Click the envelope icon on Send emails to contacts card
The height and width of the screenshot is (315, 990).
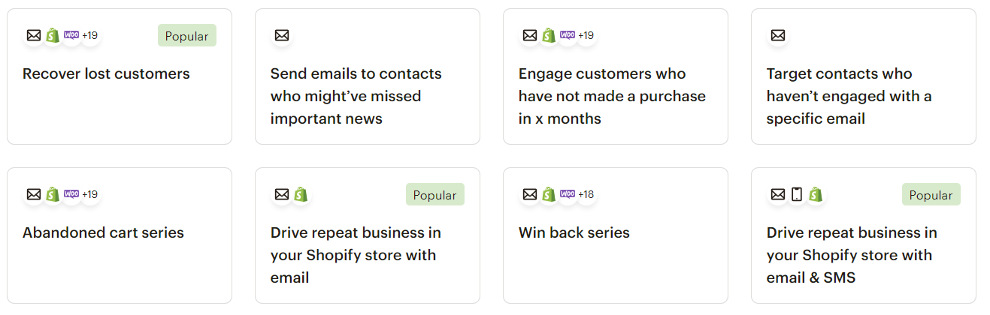point(282,35)
